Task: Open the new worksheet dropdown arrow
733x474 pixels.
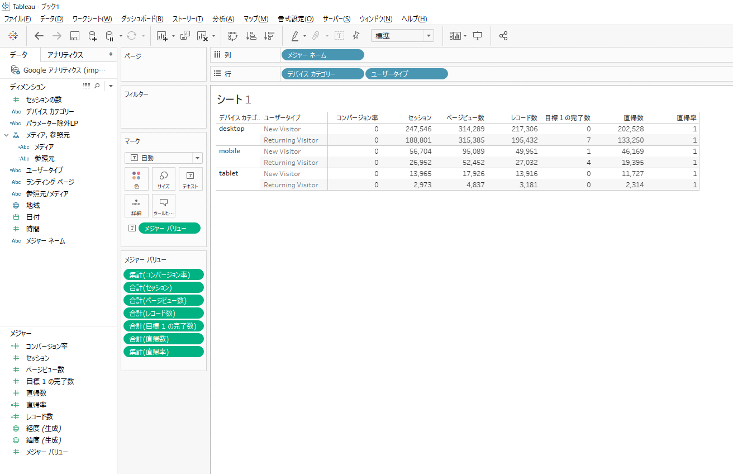Action: (x=173, y=36)
